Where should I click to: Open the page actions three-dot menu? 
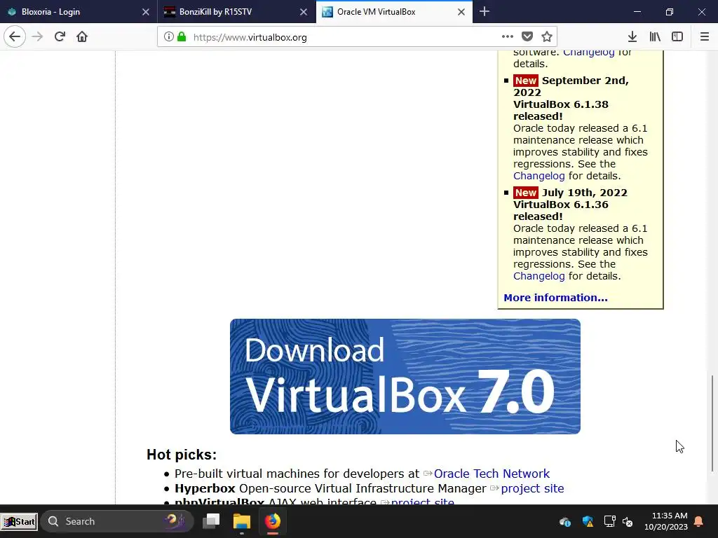pyautogui.click(x=508, y=36)
